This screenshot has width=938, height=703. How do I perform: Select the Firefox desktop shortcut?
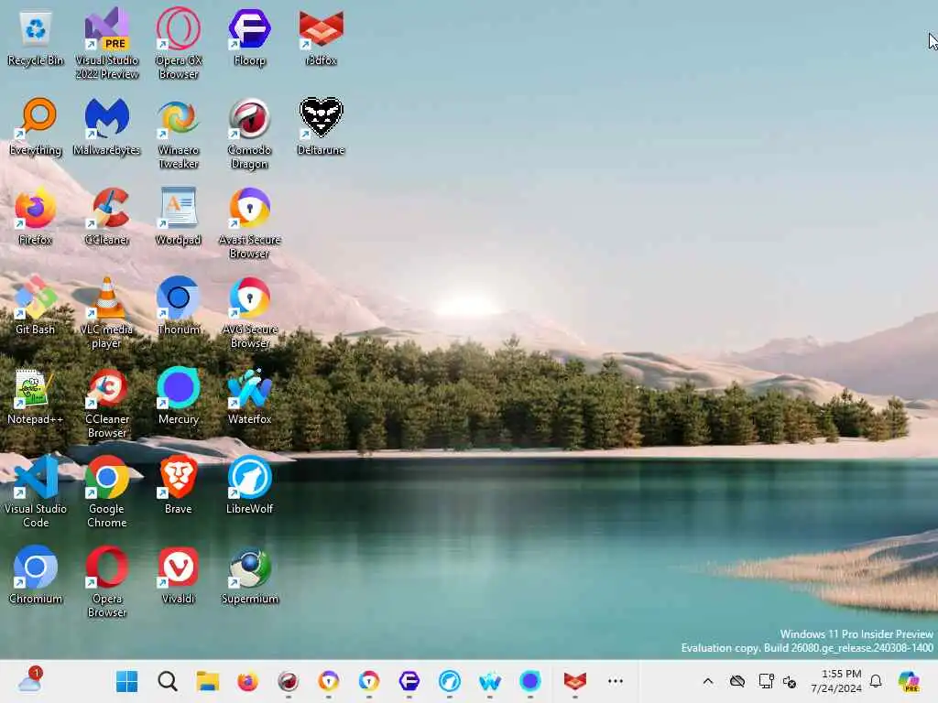pos(36,217)
